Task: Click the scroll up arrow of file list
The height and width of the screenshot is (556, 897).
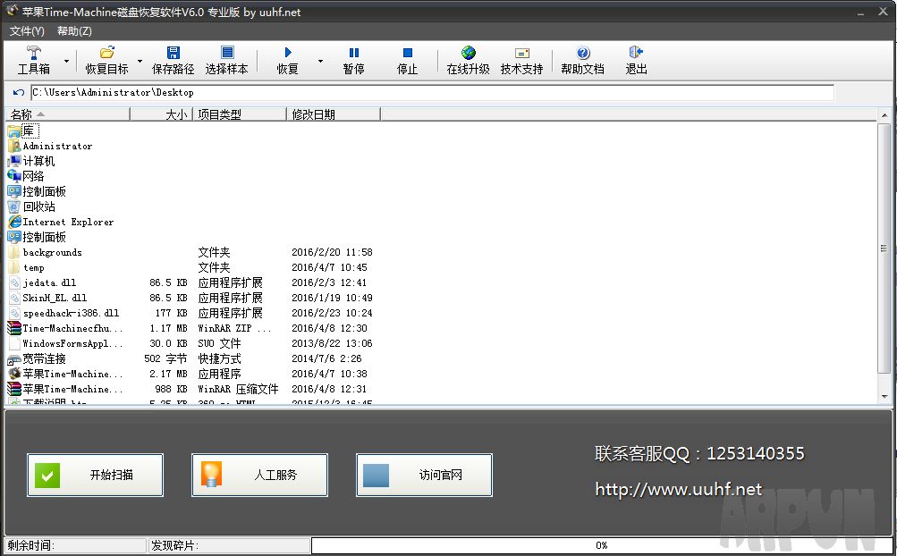Action: [884, 115]
